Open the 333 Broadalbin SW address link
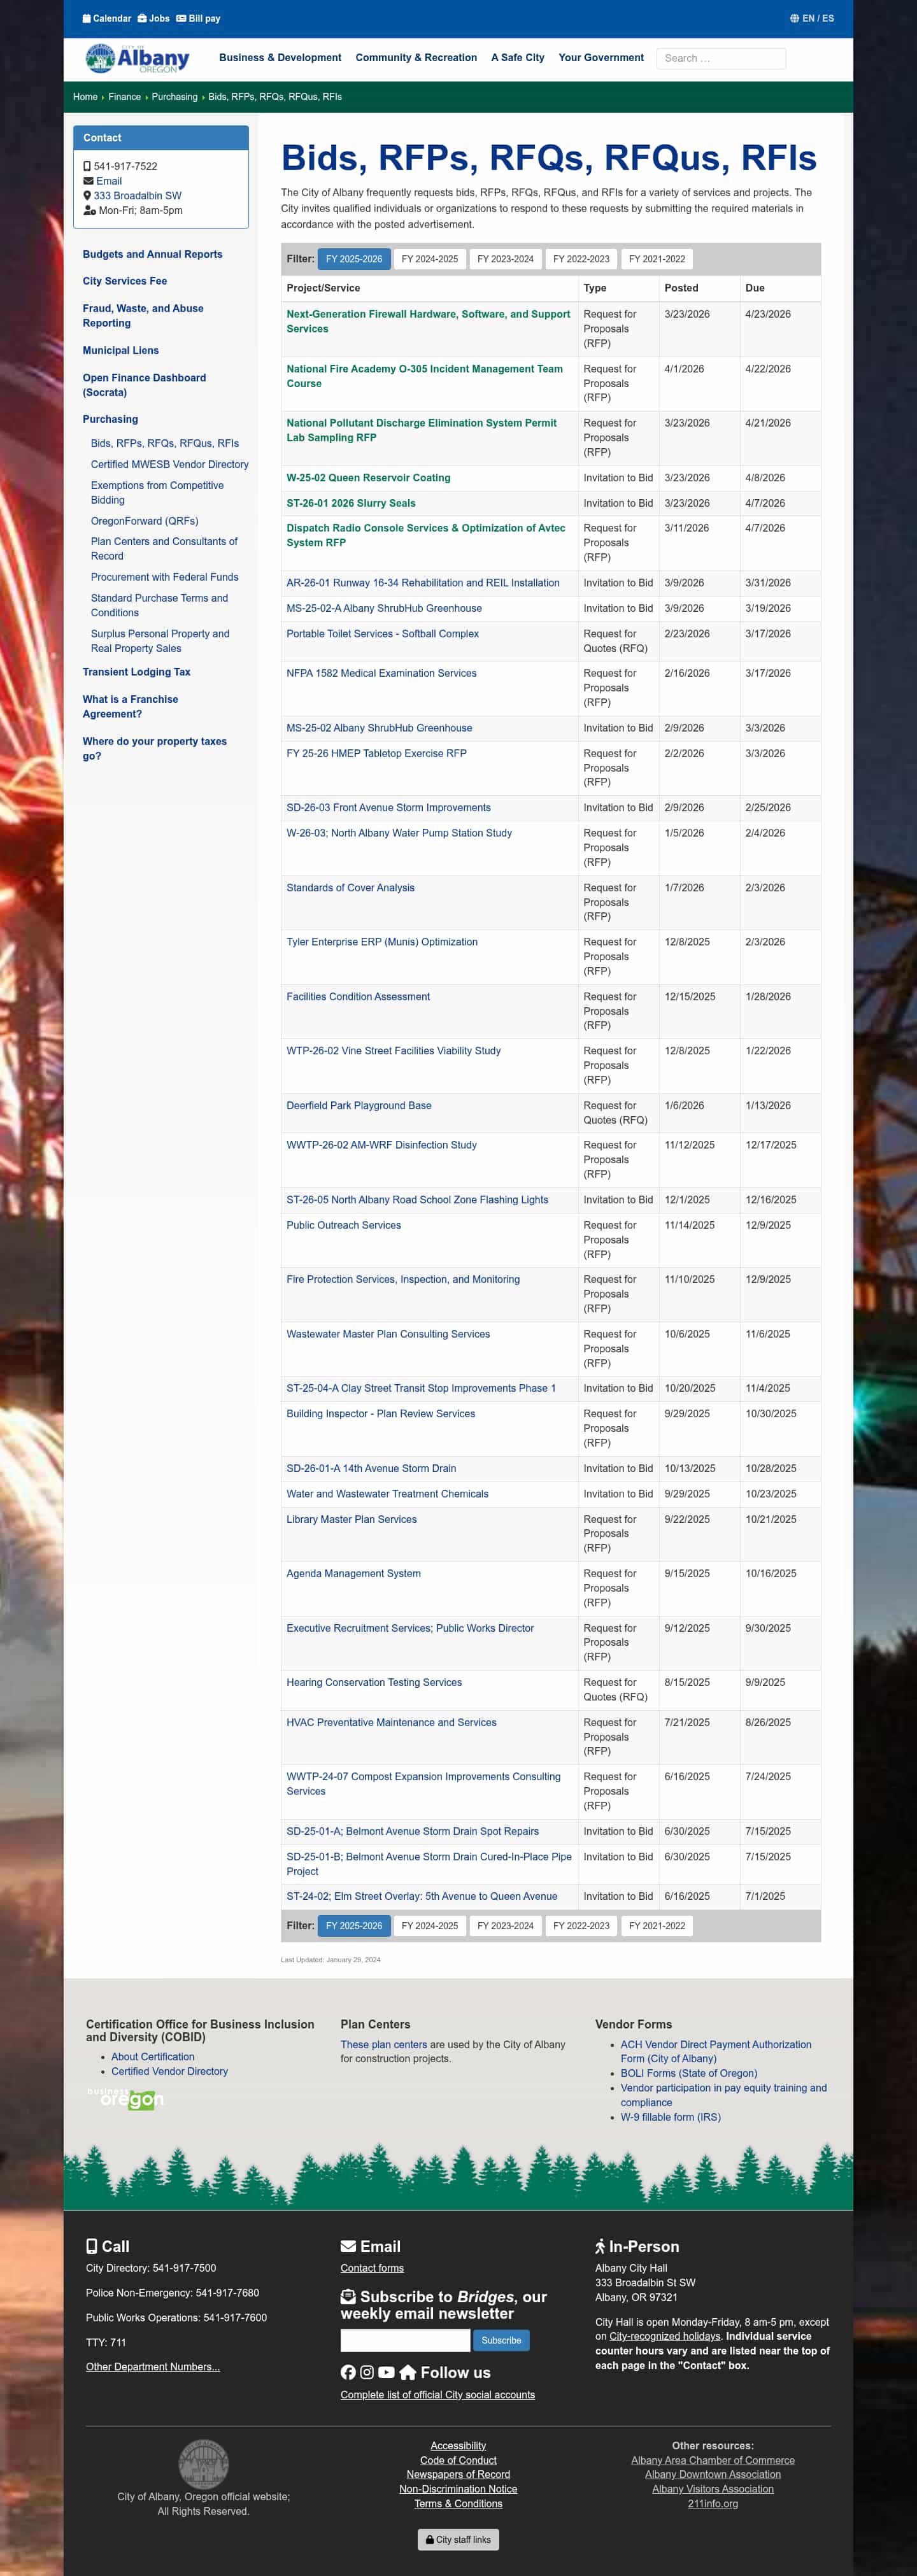 137,196
